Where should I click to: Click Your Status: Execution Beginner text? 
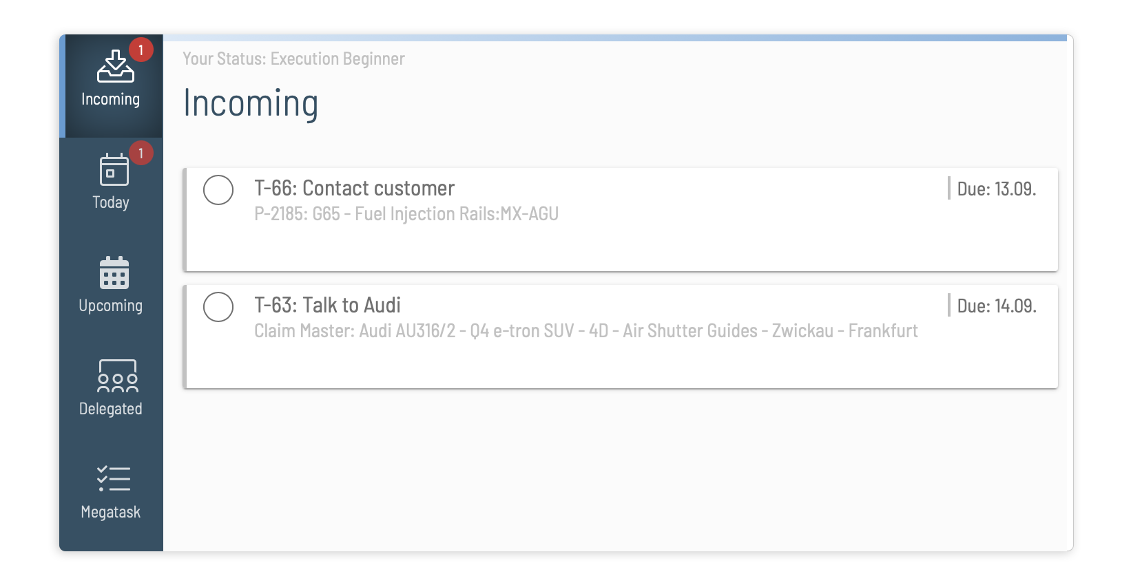[294, 59]
